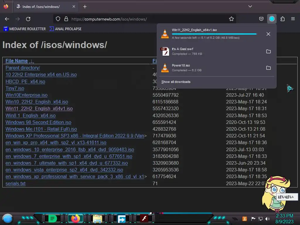Open the Firefox hamburger application menu
Screen dimensions: 300x225
(x=293, y=19)
